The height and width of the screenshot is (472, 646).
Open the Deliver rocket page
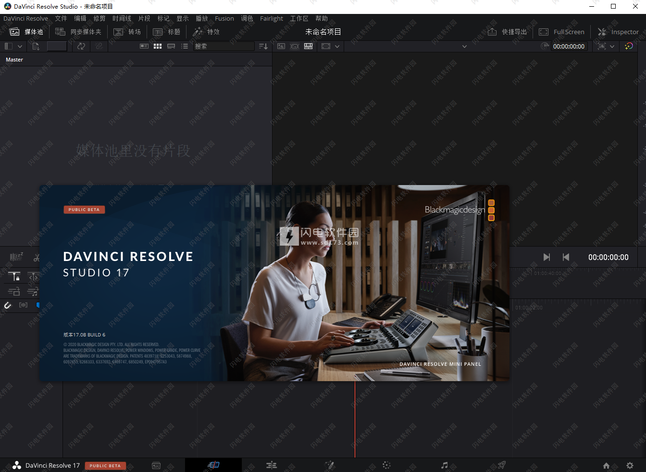[x=502, y=465]
